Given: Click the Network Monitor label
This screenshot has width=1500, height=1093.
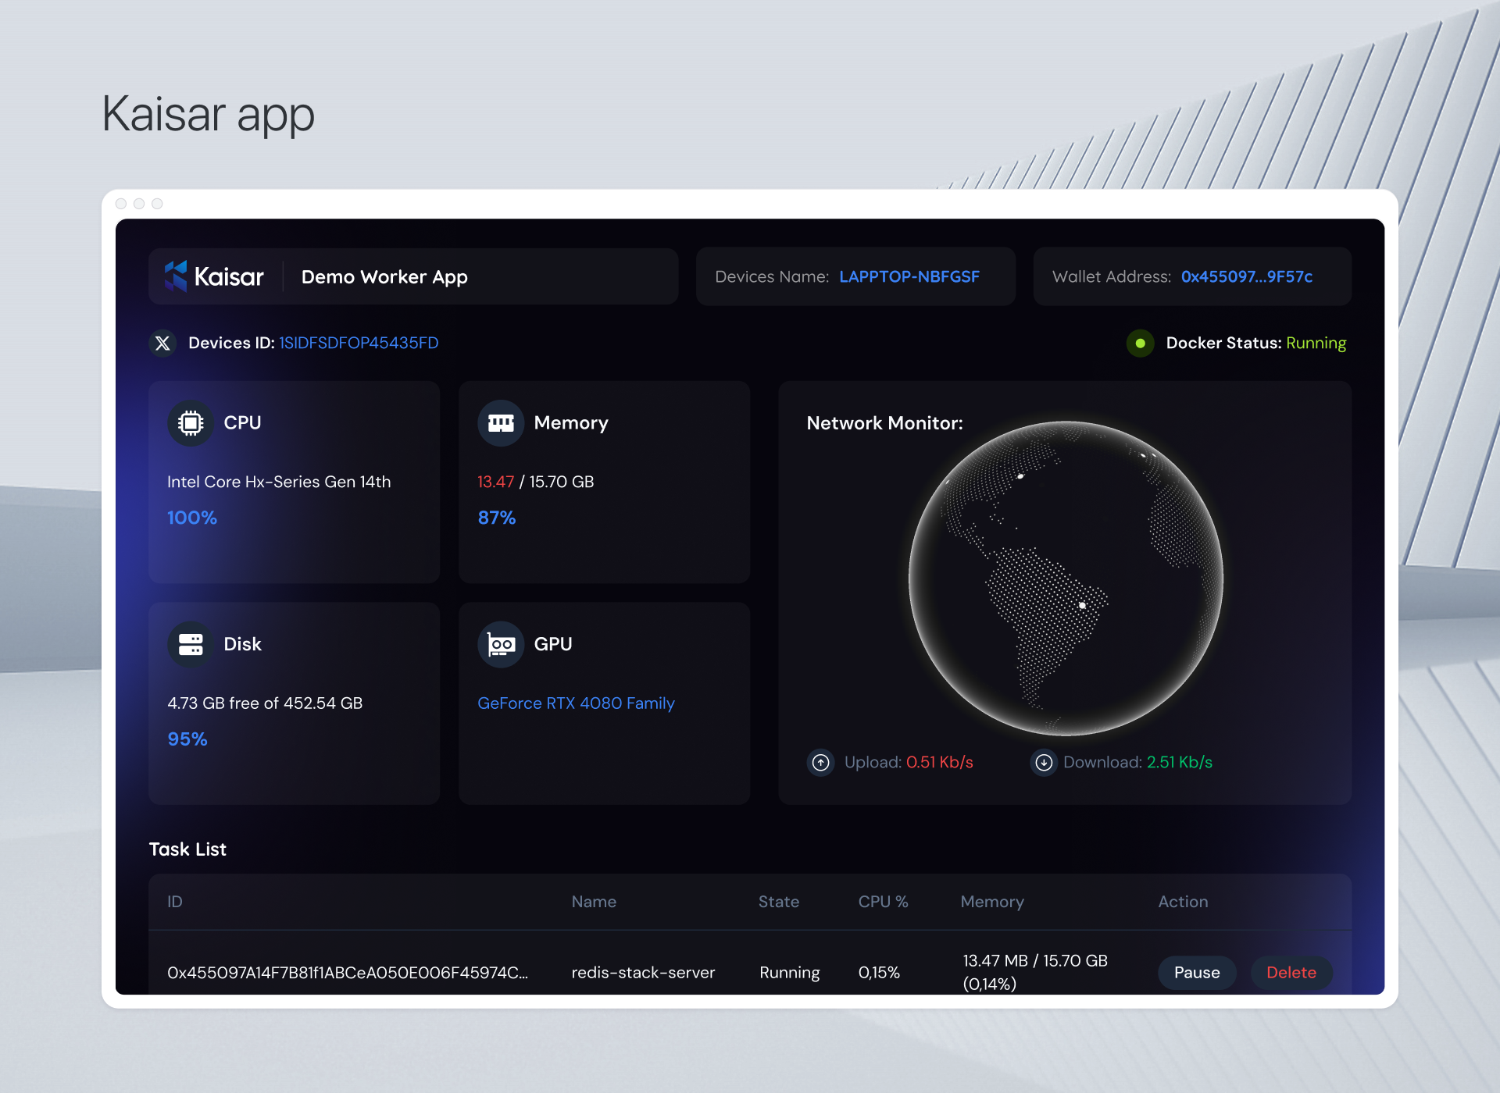Looking at the screenshot, I should click(884, 423).
